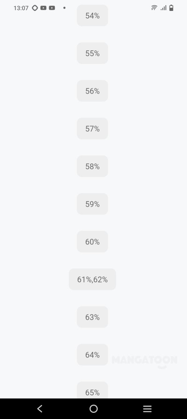The image size is (187, 419).
Task: Tap the battery status icon
Action: coord(171,8)
